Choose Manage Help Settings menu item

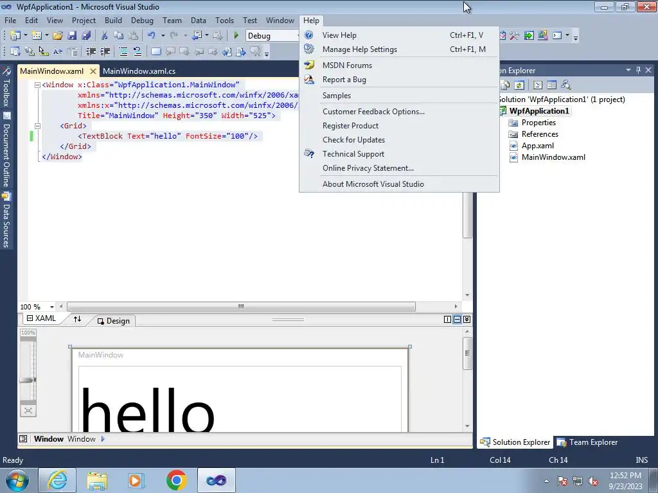click(399, 49)
